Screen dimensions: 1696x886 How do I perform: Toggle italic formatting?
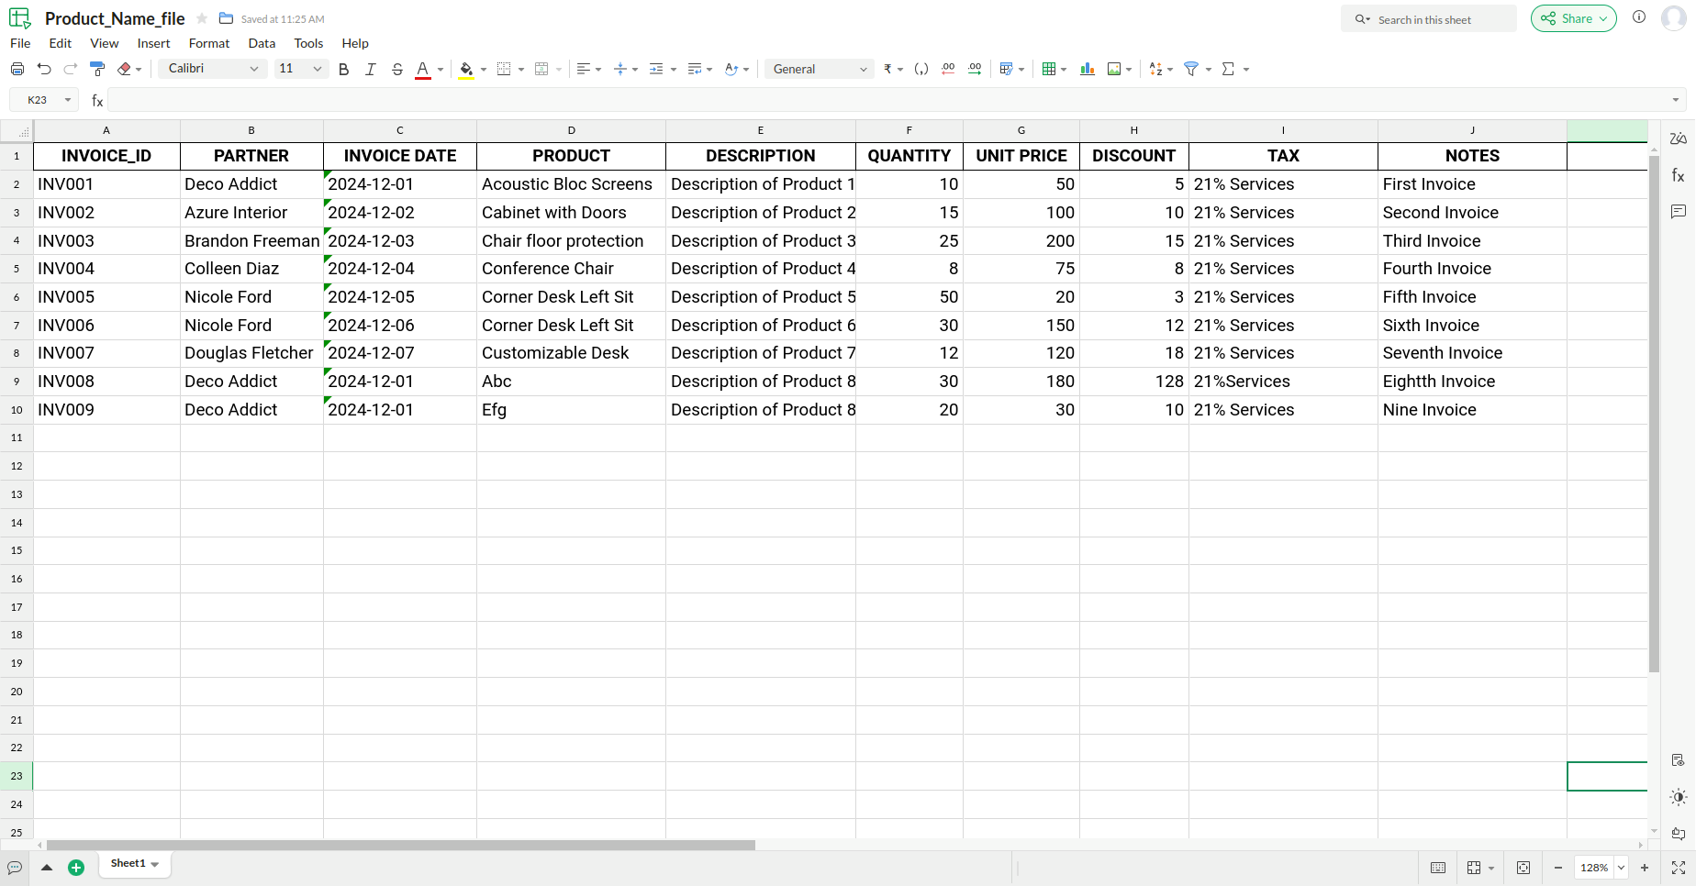pos(371,69)
